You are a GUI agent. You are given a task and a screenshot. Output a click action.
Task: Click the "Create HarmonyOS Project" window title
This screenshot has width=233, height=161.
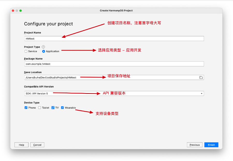(x=116, y=11)
